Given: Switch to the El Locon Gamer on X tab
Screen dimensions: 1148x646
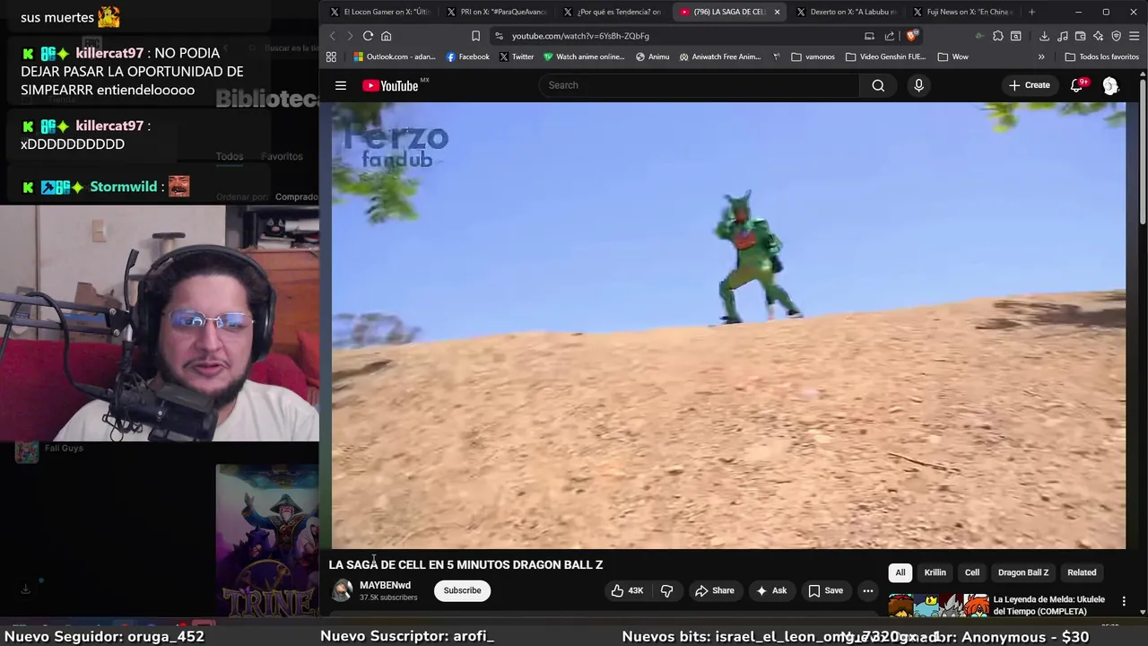Looking at the screenshot, I should point(381,12).
